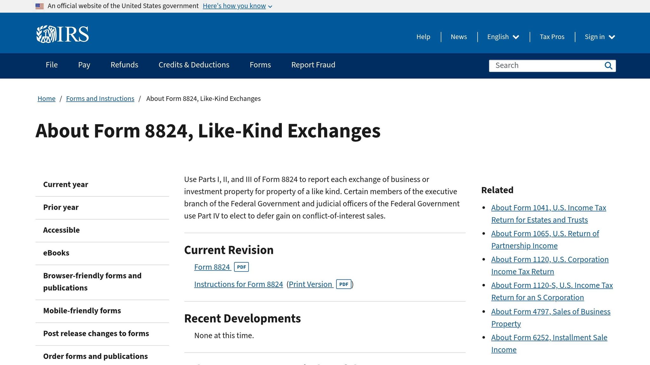This screenshot has width=650, height=365.
Task: Open Credits & Deductions menu
Action: click(x=194, y=65)
